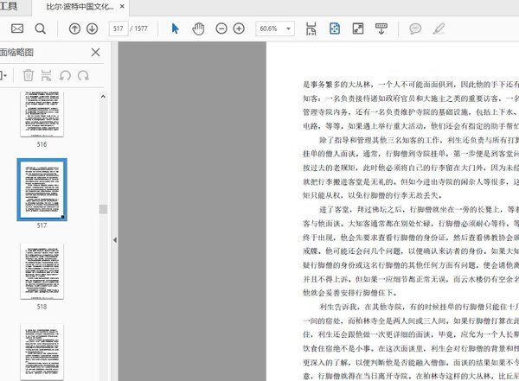Zoom in with plus button

(239, 29)
